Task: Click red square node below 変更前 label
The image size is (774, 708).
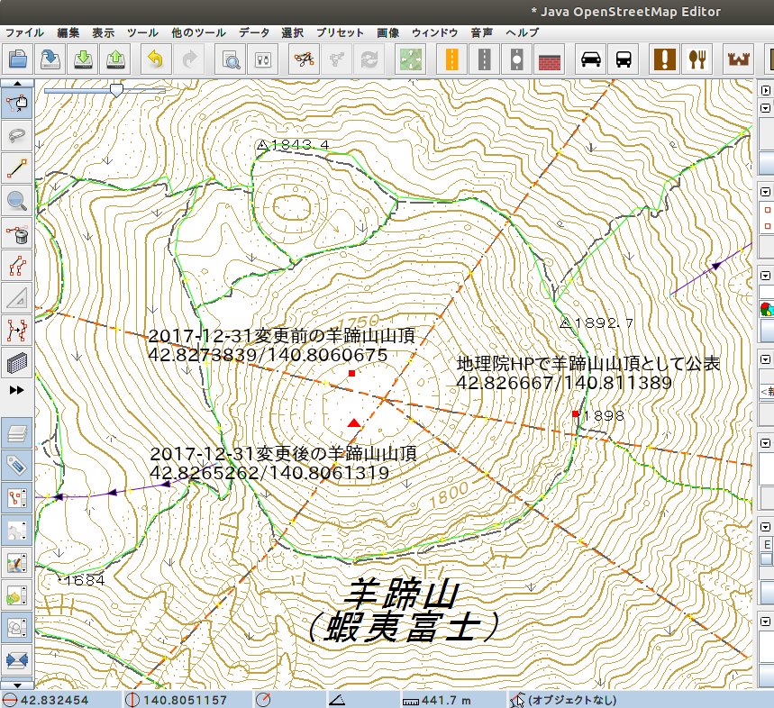Action: click(x=351, y=374)
